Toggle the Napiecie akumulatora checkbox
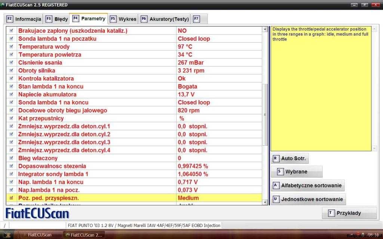 tap(11, 94)
